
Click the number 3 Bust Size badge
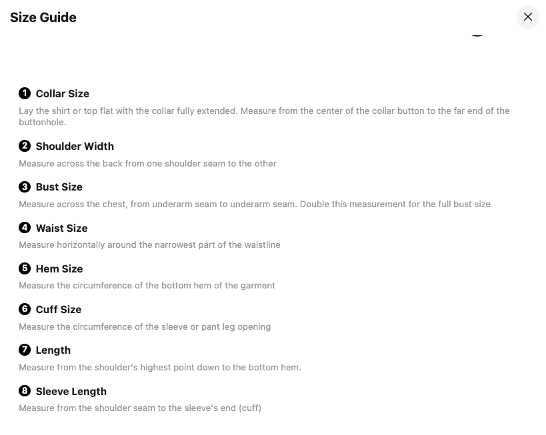coord(25,187)
